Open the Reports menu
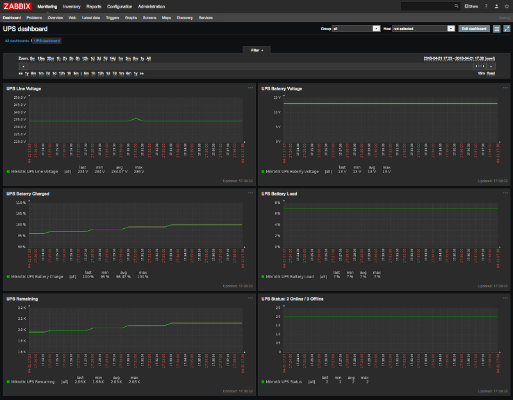The width and height of the screenshot is (513, 400). [94, 6]
